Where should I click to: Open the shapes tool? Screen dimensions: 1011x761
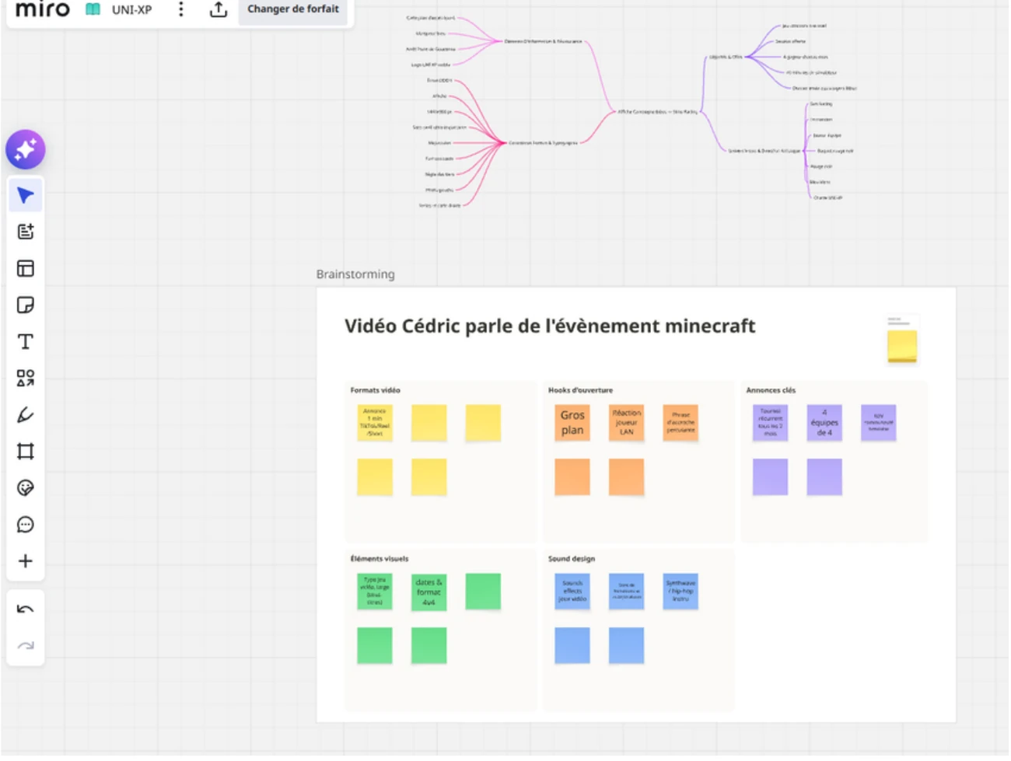coord(26,378)
